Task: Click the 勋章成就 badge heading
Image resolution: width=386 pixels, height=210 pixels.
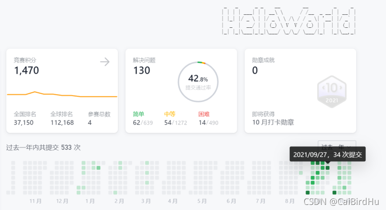Action: [x=263, y=60]
